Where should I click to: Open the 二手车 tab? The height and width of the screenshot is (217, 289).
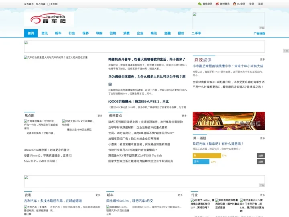pyautogui.click(x=196, y=33)
